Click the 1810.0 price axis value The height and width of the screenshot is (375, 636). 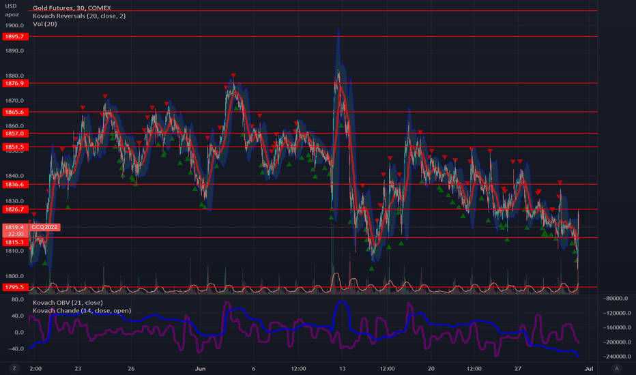pos(14,251)
